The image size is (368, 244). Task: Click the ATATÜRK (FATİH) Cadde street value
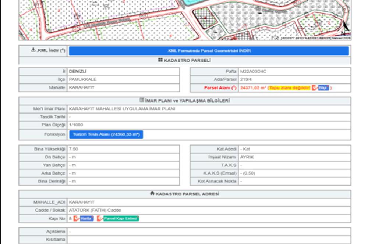pyautogui.click(x=95, y=210)
